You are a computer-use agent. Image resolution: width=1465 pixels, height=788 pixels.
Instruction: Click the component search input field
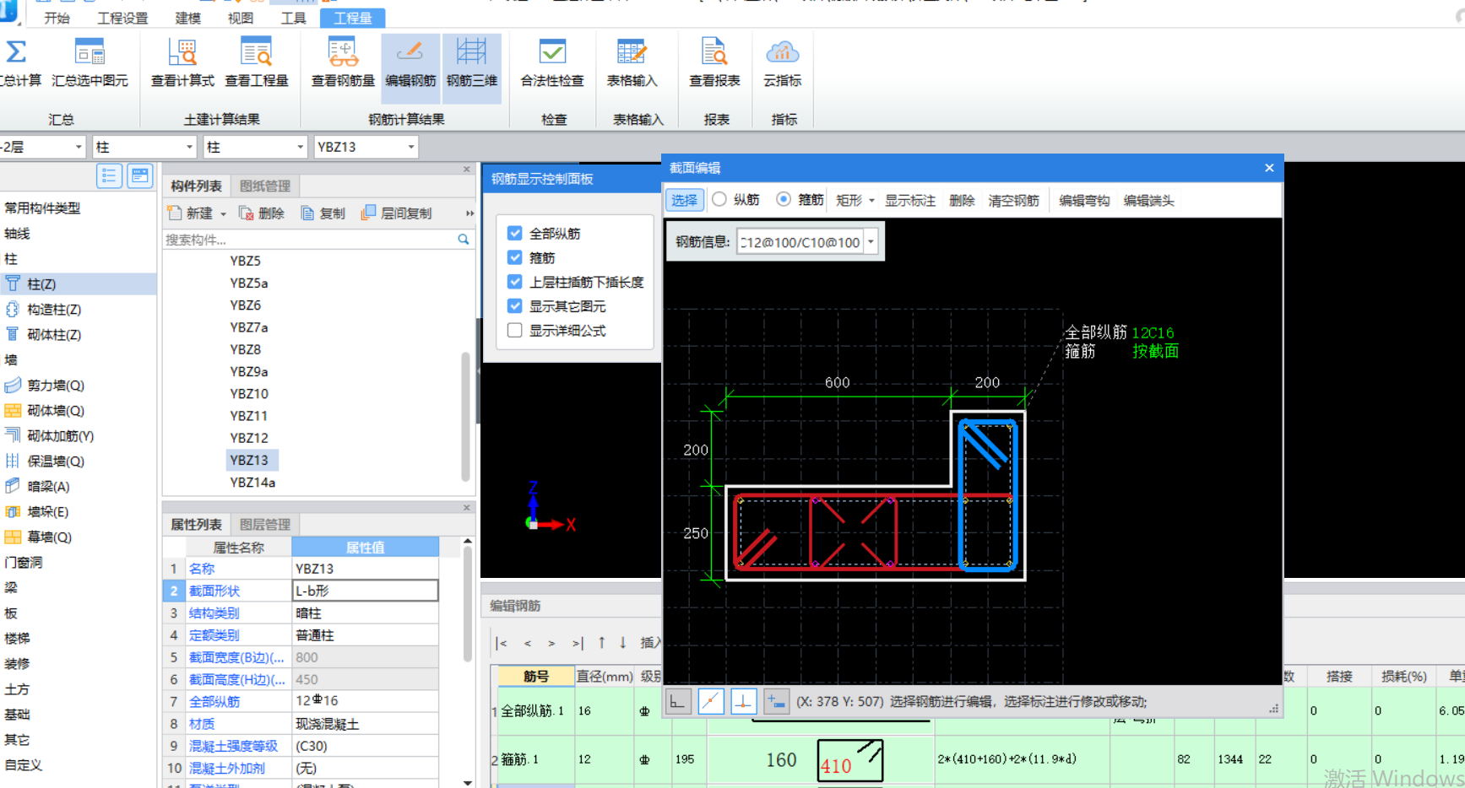309,240
